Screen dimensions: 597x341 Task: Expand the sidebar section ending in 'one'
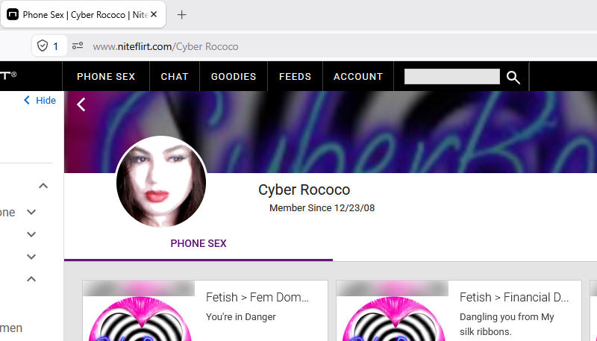31,212
